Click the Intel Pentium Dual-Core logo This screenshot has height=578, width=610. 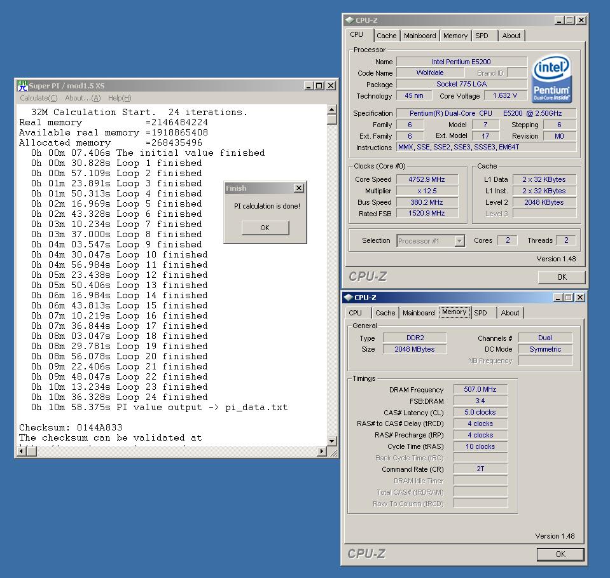551,78
